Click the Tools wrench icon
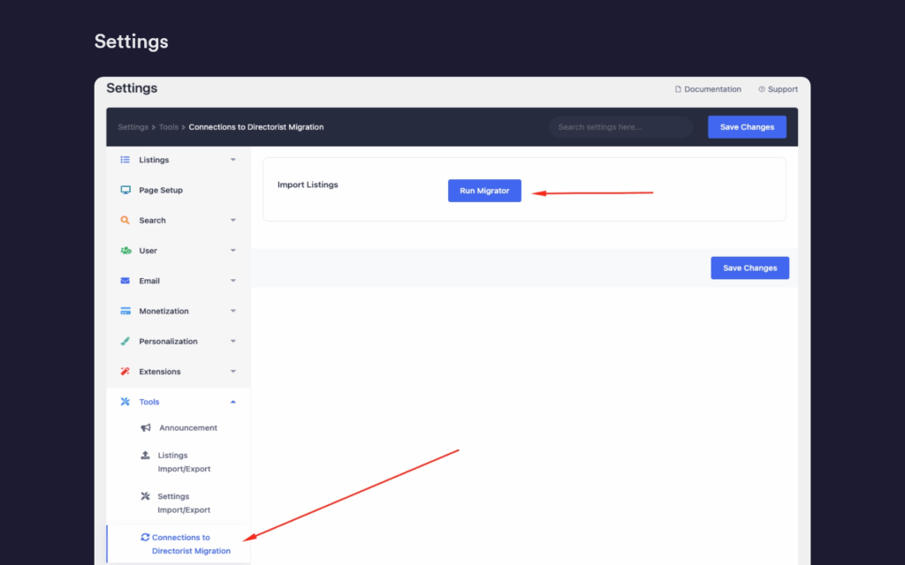This screenshot has width=905, height=565. (125, 402)
